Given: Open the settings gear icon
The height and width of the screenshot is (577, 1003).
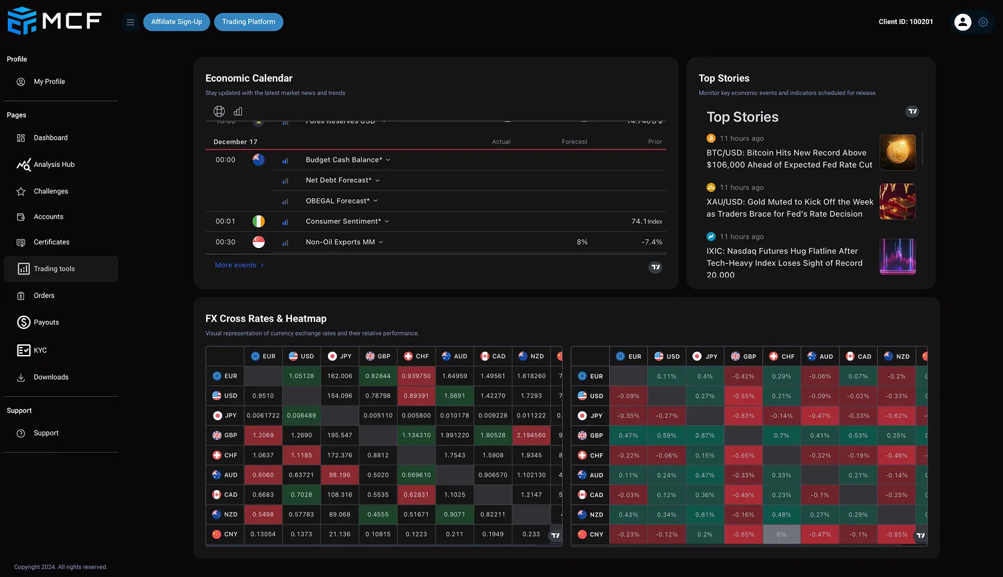Looking at the screenshot, I should (983, 22).
